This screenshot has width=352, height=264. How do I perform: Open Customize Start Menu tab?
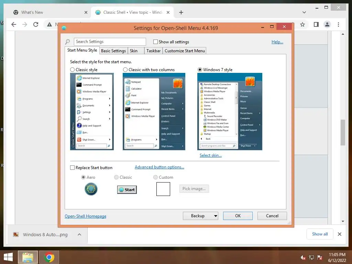coord(185,51)
